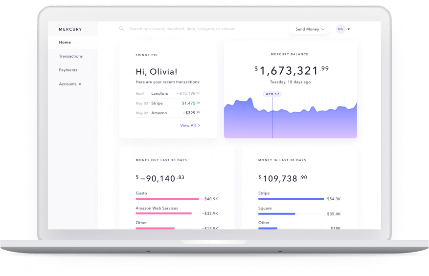Click the View All transactions link
This screenshot has width=429, height=276.
coord(188,126)
